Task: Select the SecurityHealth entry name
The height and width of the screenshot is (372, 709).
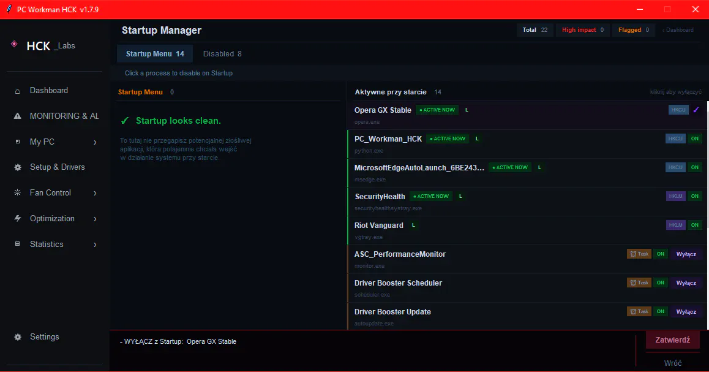Action: click(x=380, y=196)
